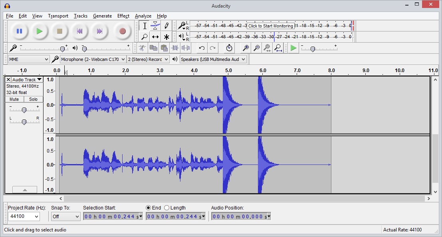
Task: Open the Effect menu
Action: [x=123, y=16]
